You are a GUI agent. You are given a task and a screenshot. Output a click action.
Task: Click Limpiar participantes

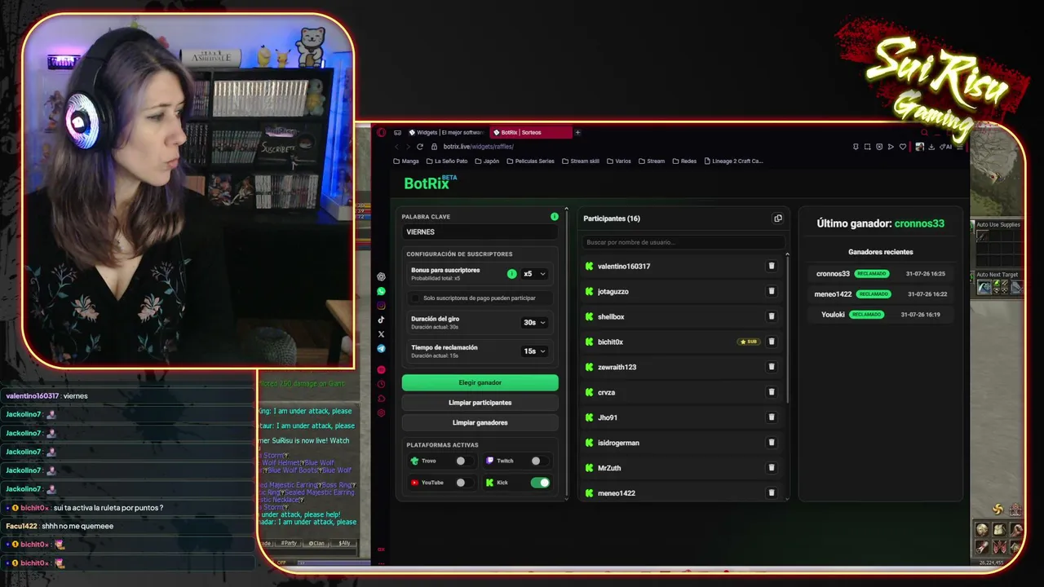pos(480,403)
